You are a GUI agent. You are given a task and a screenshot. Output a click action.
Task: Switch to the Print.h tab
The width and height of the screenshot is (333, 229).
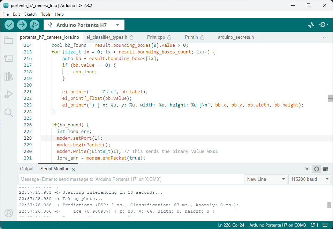pos(194,37)
